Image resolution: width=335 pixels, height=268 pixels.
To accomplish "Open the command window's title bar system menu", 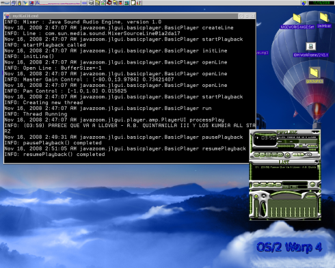I will 7,16.
